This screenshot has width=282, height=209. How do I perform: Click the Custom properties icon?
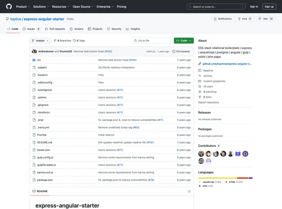(x=200, y=81)
